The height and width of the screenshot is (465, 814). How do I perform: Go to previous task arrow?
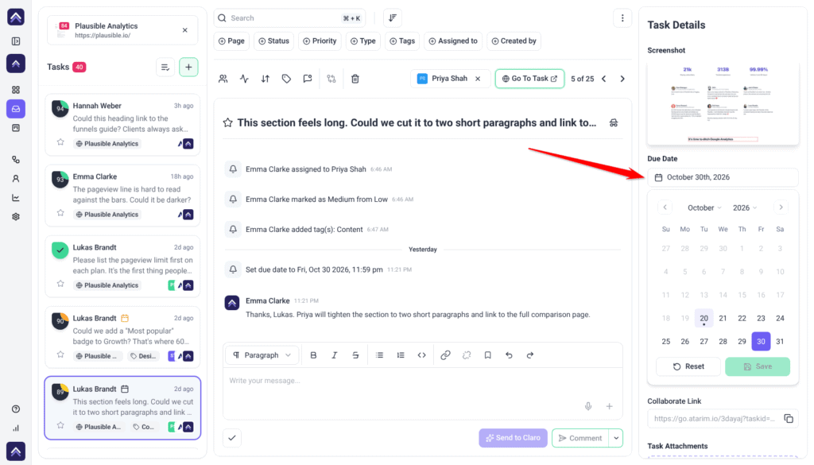(604, 79)
